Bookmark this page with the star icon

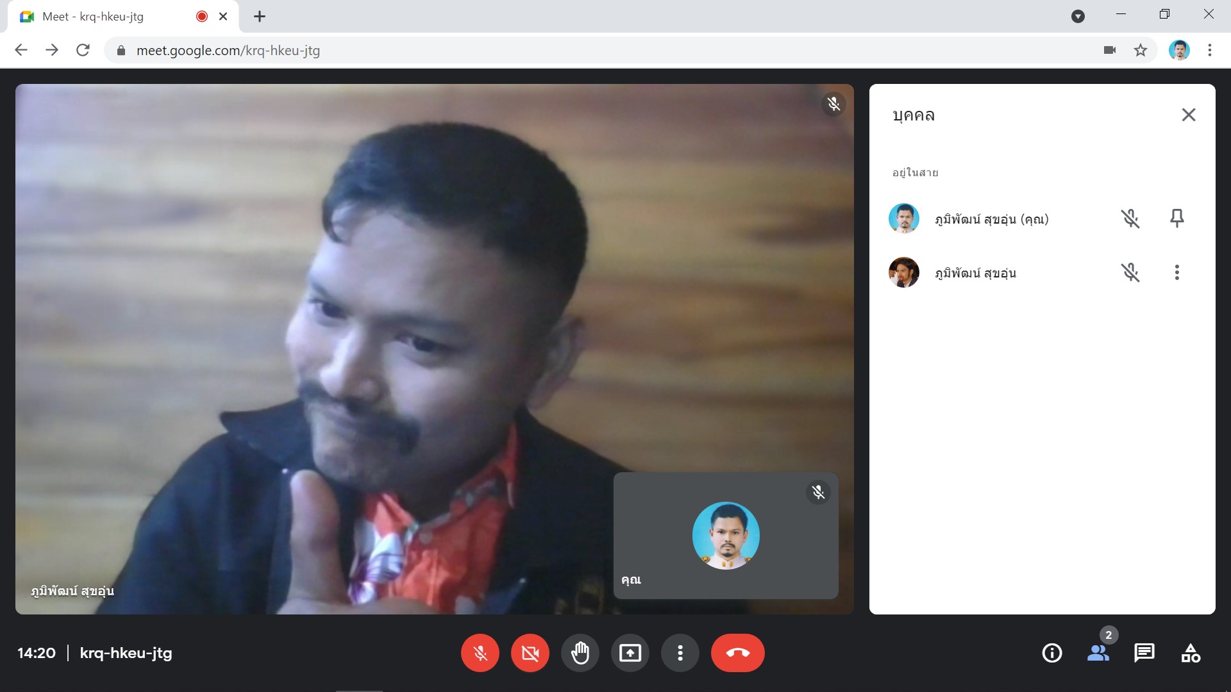tap(1140, 51)
